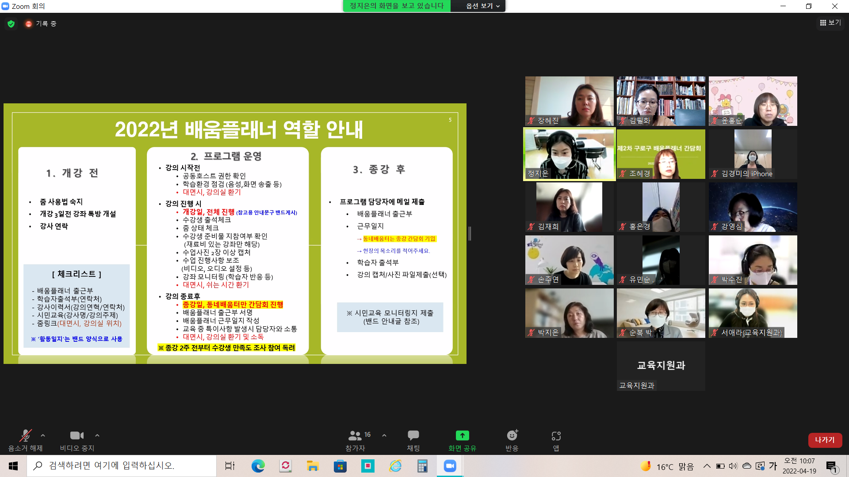Expand audio options arrow beside microphone

[43, 435]
